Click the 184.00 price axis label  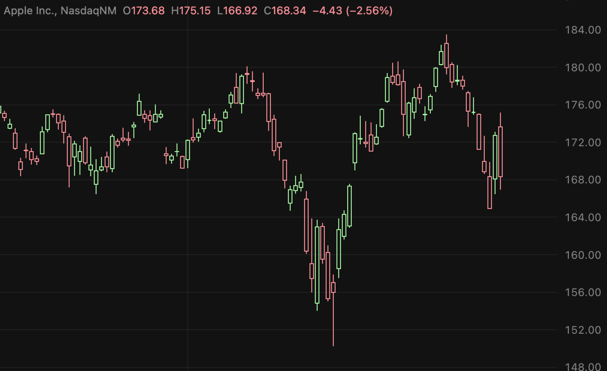coord(583,30)
